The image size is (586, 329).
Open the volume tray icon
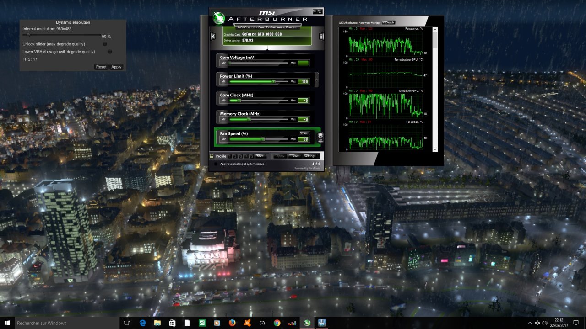[545, 323]
